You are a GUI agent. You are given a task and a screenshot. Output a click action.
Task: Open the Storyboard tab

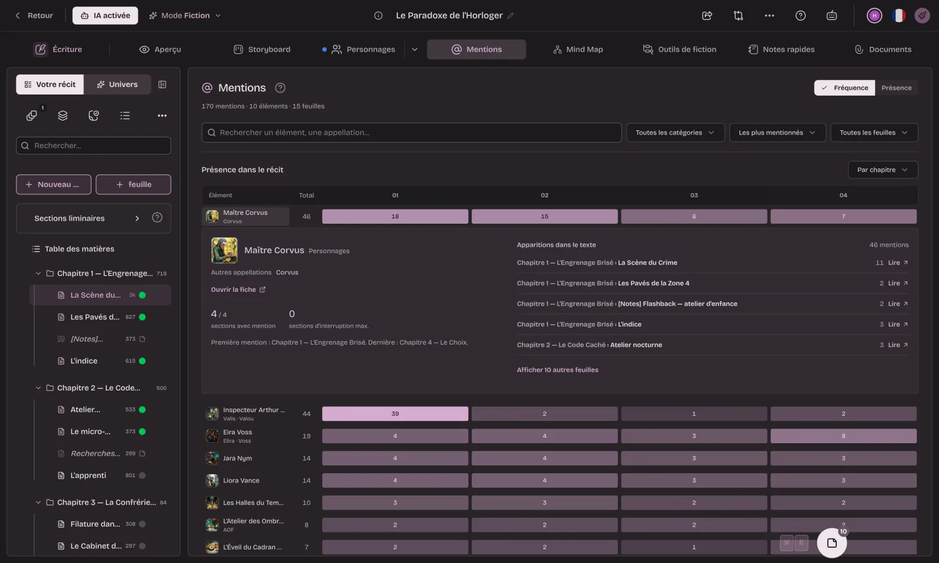tap(262, 49)
